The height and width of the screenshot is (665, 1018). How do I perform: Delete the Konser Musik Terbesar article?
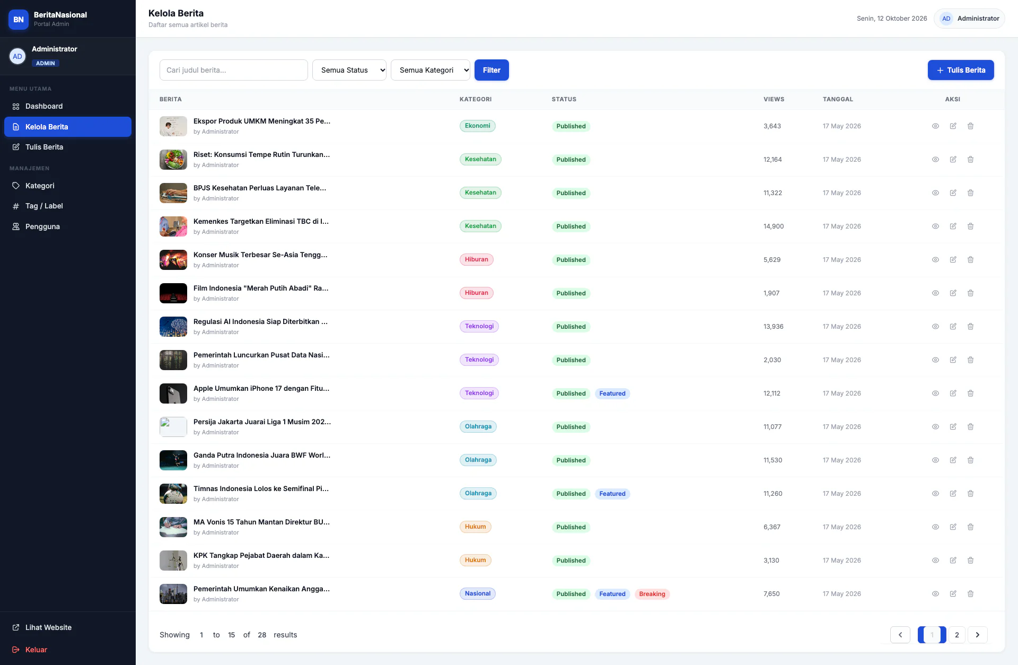pyautogui.click(x=970, y=260)
